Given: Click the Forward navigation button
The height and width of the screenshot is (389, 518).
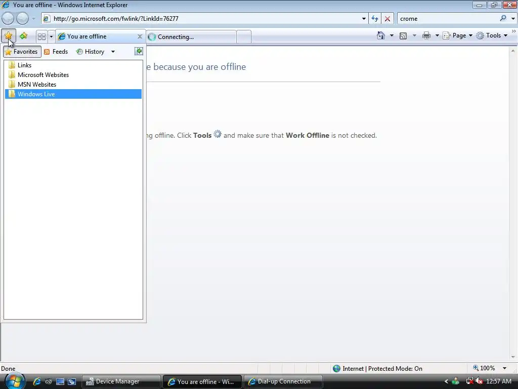Looking at the screenshot, I should click(x=22, y=18).
